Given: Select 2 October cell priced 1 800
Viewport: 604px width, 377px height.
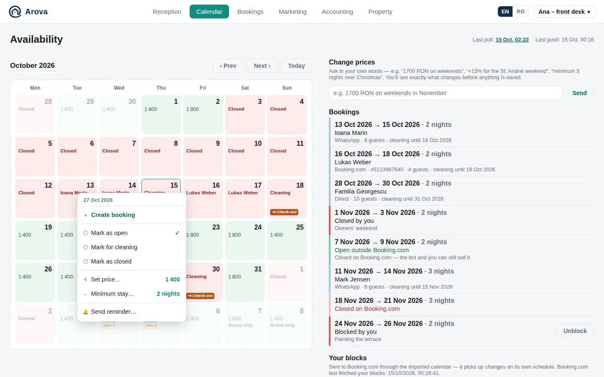Looking at the screenshot, I should pos(203,115).
